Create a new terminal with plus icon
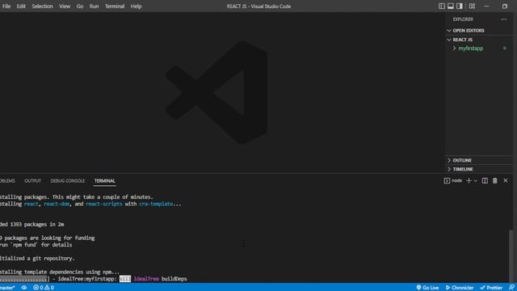Image resolution: width=517 pixels, height=291 pixels. 469,180
